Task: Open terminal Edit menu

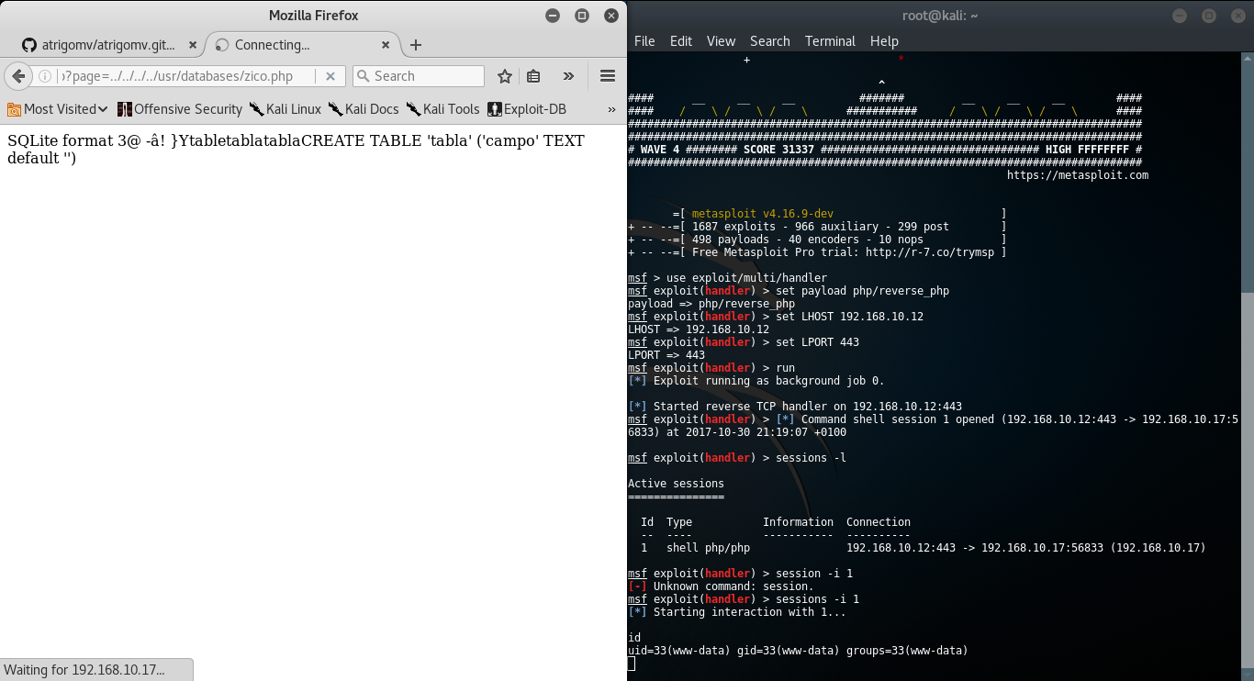Action: pyautogui.click(x=681, y=41)
